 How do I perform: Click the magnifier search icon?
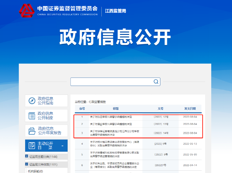156,82
